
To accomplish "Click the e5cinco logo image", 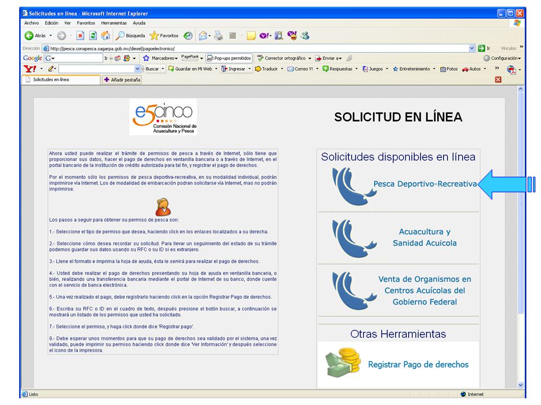I will click(x=163, y=117).
